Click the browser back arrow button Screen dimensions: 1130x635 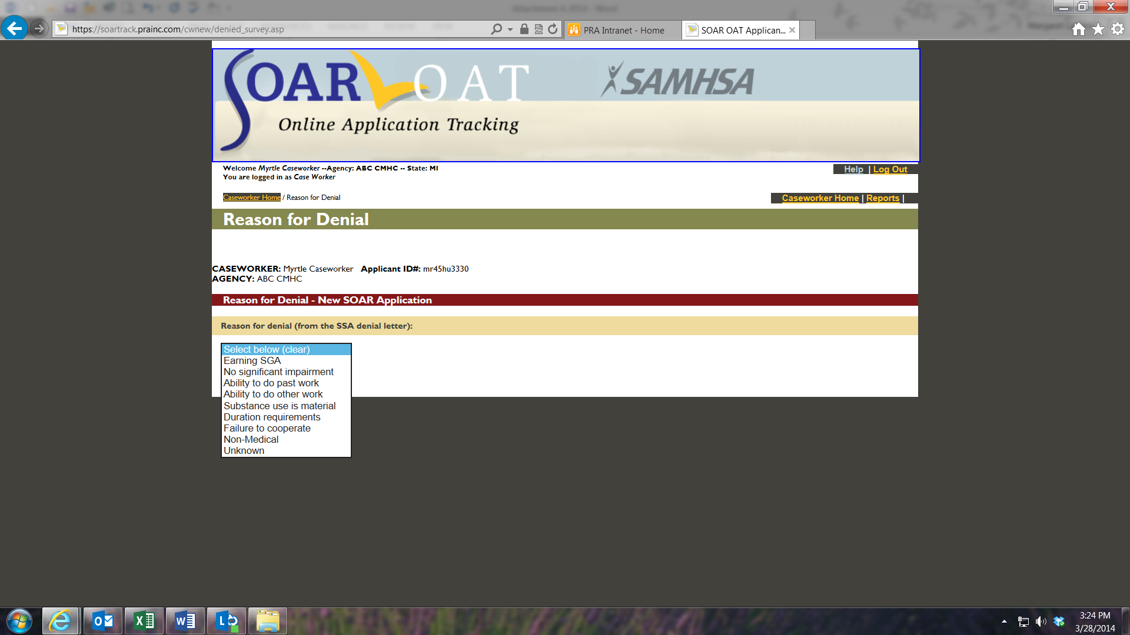(14, 28)
